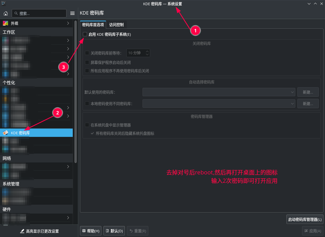
Task: Open the window menu icon in titlebar
Action: pyautogui.click(x=3, y=3)
